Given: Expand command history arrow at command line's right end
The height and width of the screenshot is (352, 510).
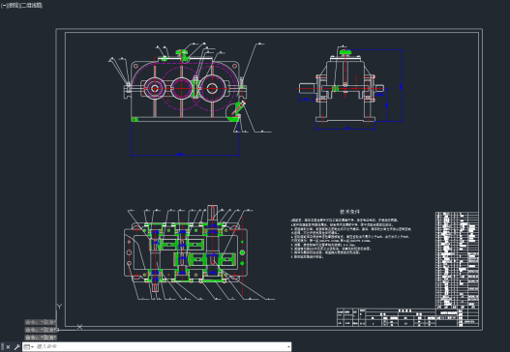Looking at the screenshot, I should (x=288, y=347).
